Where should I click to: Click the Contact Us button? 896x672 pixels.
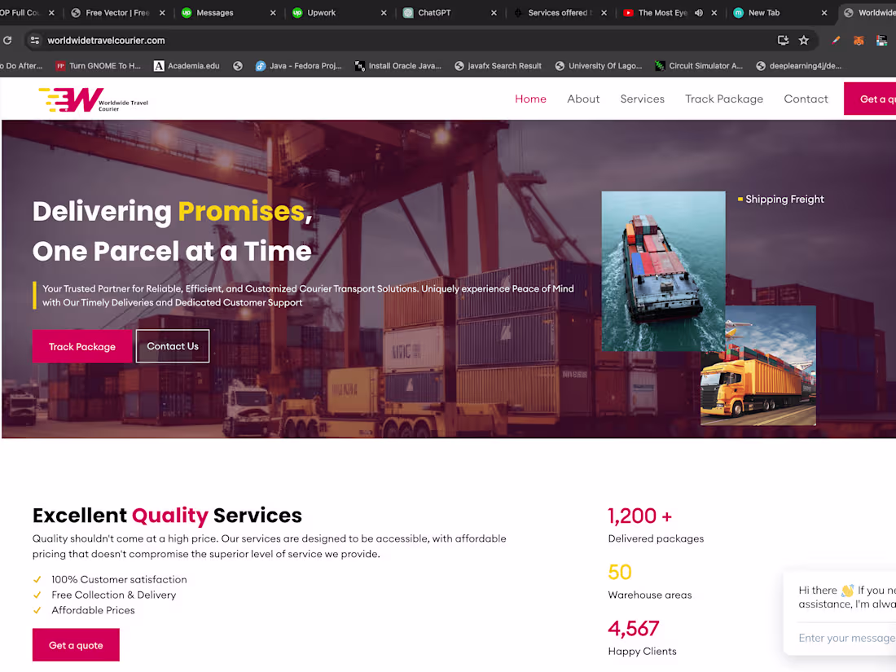[x=172, y=346]
